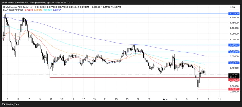The image size is (242, 107).
Task: Open the USD currency selector
Action: [233, 7]
